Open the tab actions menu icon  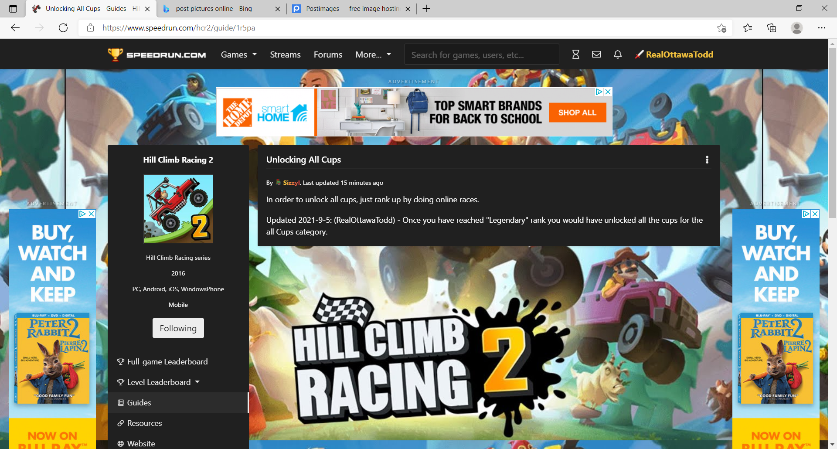(x=13, y=9)
